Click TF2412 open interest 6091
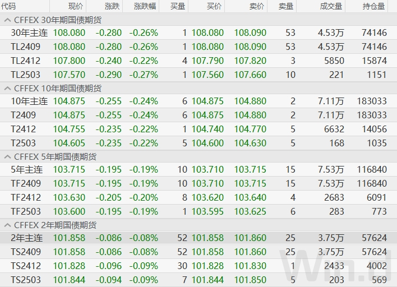Image resolution: width=397 pixels, height=287 pixels. (377, 197)
